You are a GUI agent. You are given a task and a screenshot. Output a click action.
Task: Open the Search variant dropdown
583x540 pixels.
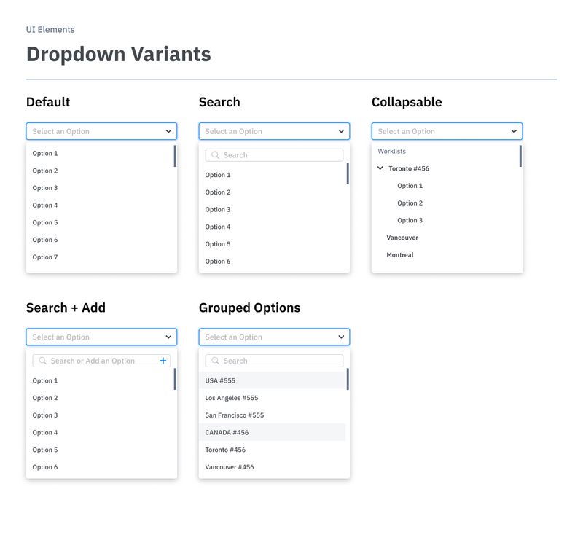tap(274, 131)
